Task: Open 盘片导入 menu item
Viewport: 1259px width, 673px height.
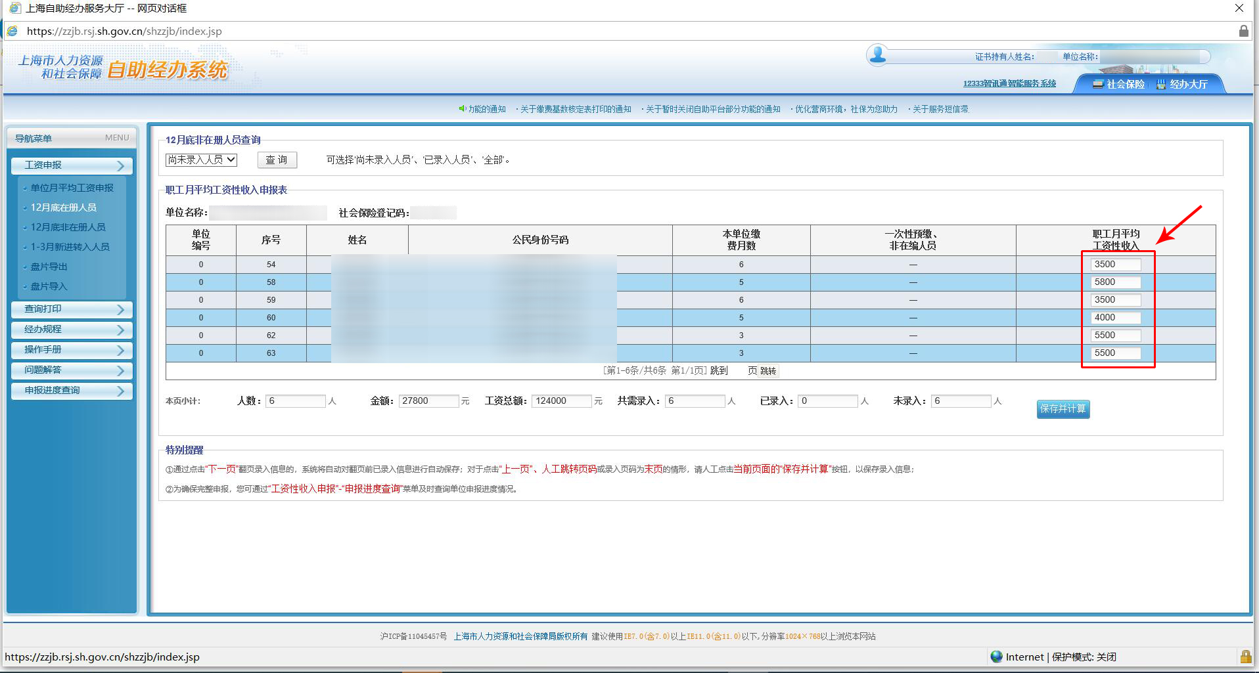Action: coord(49,286)
